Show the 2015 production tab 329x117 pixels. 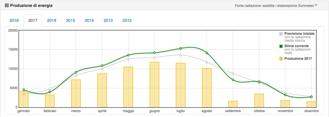click(70, 20)
